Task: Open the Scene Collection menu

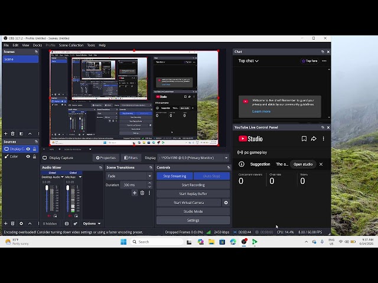Action: pos(71,45)
